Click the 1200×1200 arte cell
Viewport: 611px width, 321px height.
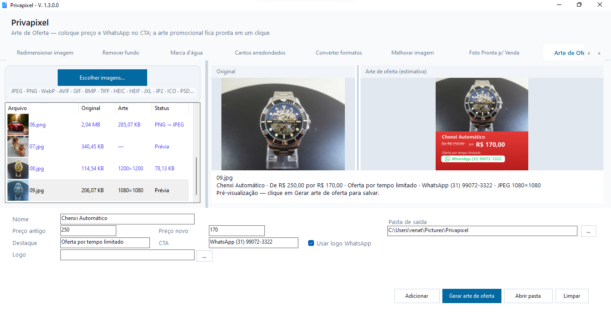click(x=131, y=169)
